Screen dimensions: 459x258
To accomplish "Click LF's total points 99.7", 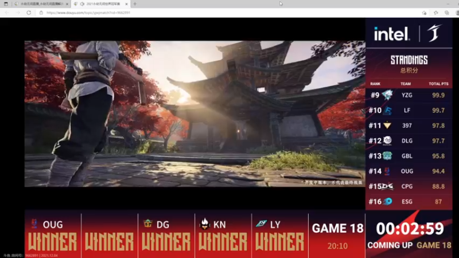I will click(x=438, y=110).
